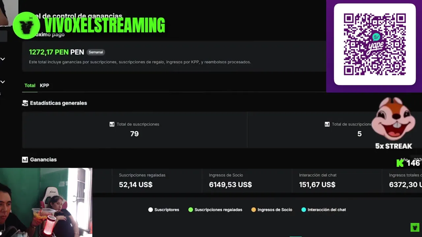
Task: Click the cyan Interacción del chat legend dot
Action: pyautogui.click(x=304, y=210)
